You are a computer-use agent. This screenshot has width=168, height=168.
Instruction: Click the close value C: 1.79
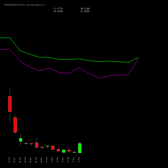click(x=58, y=9)
